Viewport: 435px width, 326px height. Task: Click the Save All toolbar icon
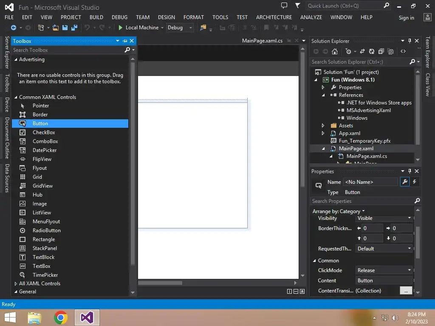(74, 28)
